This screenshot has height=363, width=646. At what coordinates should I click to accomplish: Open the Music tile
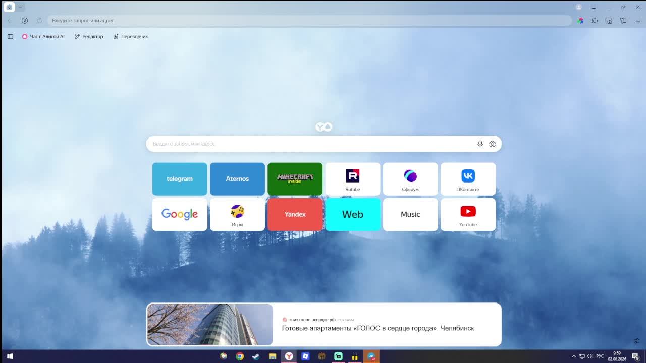410,214
